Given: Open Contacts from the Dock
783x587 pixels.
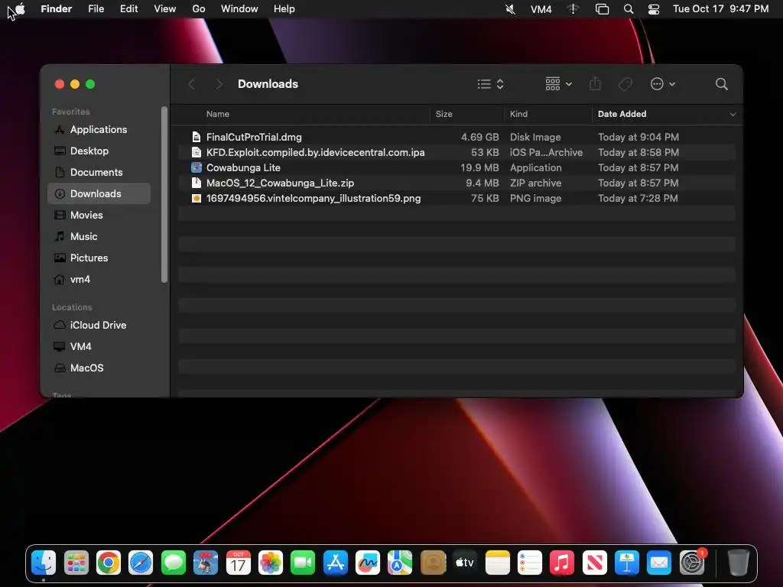Looking at the screenshot, I should [x=433, y=563].
